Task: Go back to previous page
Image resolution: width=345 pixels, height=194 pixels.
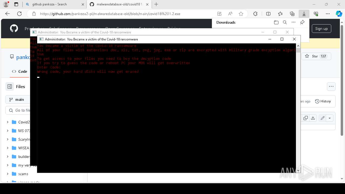Action: click(x=8, y=14)
